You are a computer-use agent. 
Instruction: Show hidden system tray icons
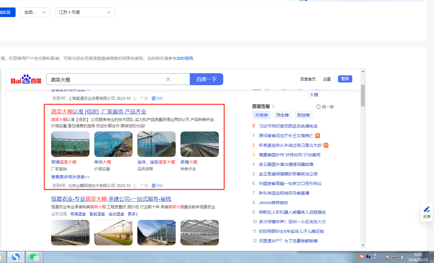click(381, 257)
